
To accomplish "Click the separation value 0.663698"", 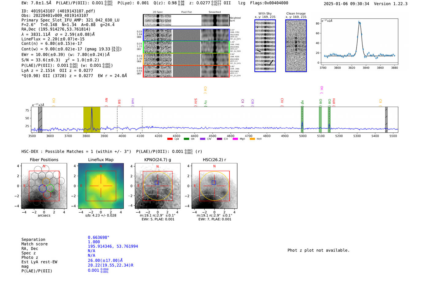I will (99, 237).
